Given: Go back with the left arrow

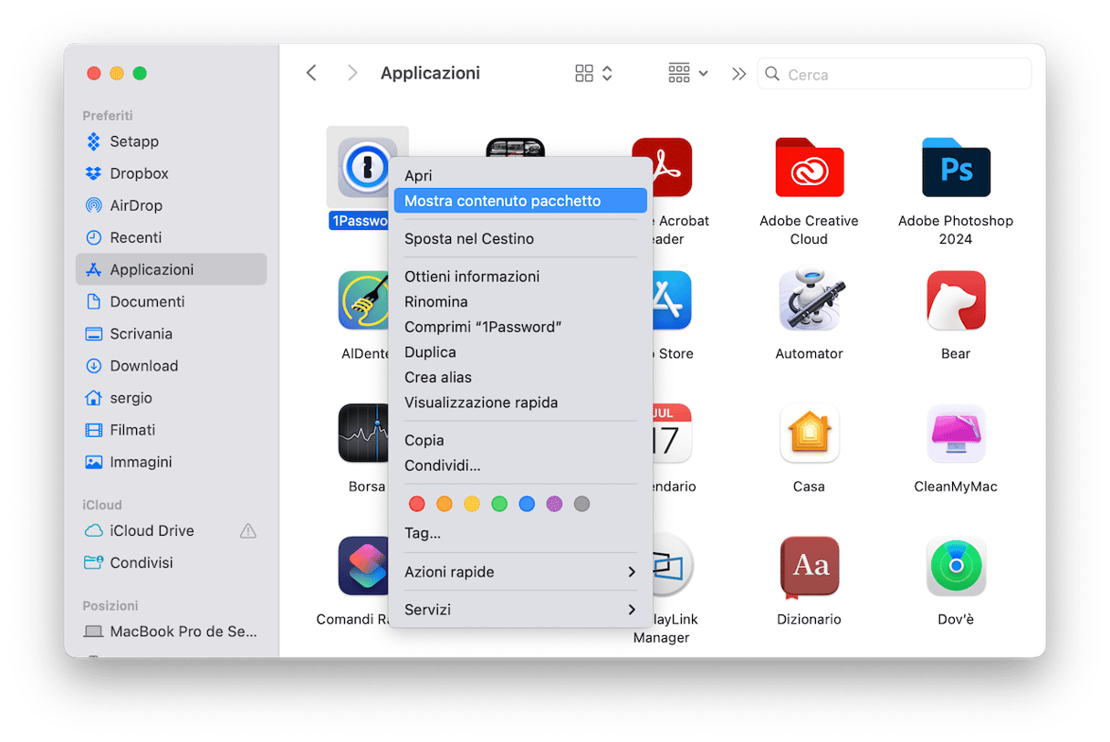Looking at the screenshot, I should pyautogui.click(x=311, y=73).
